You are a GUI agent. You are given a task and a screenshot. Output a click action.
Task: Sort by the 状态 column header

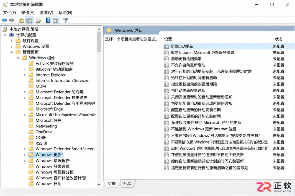click(279, 39)
